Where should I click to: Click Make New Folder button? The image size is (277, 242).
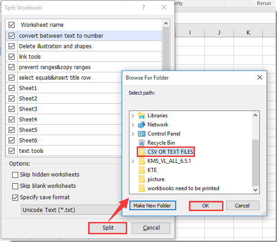click(x=153, y=206)
